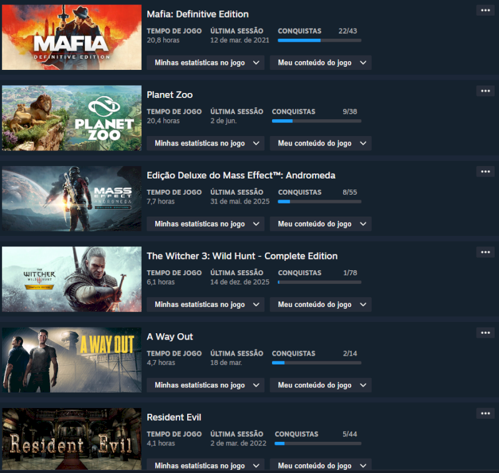This screenshot has width=499, height=473.
Task: Click the Planet Zoo cover image
Action: coord(72,118)
